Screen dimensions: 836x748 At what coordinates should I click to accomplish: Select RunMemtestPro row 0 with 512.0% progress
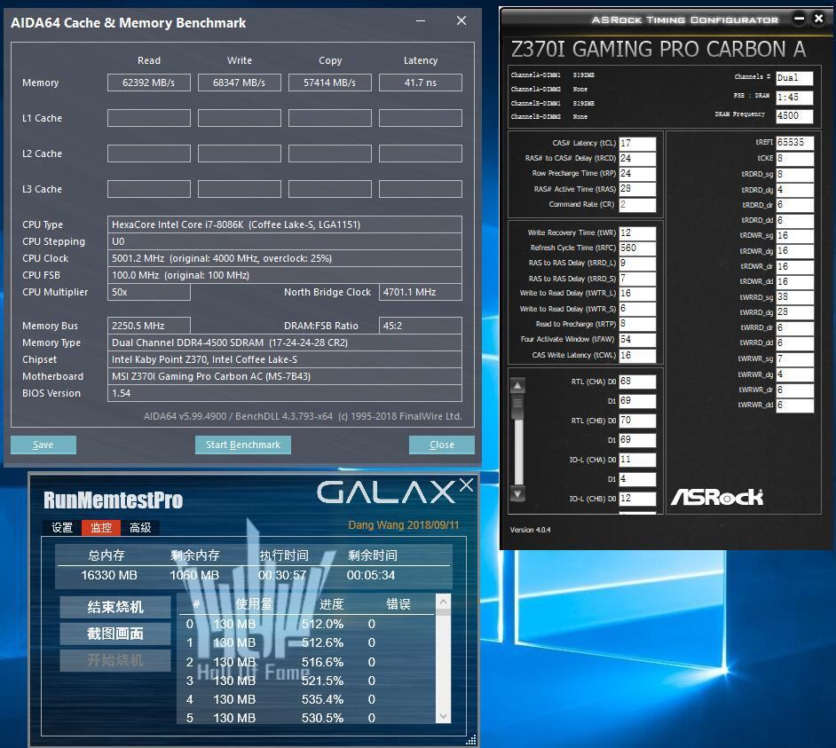pos(306,624)
